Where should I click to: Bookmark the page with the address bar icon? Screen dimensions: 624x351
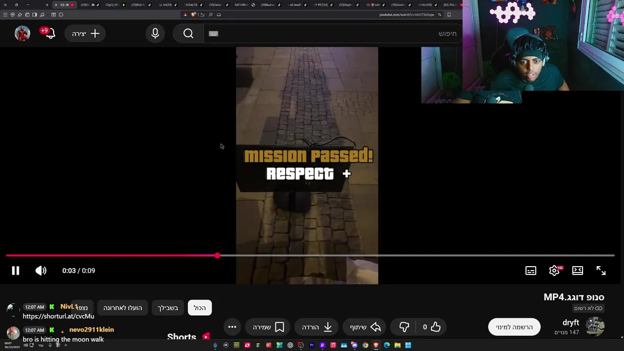pos(449,15)
